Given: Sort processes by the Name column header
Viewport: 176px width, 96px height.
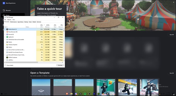Looking at the screenshot, I should (15, 26).
